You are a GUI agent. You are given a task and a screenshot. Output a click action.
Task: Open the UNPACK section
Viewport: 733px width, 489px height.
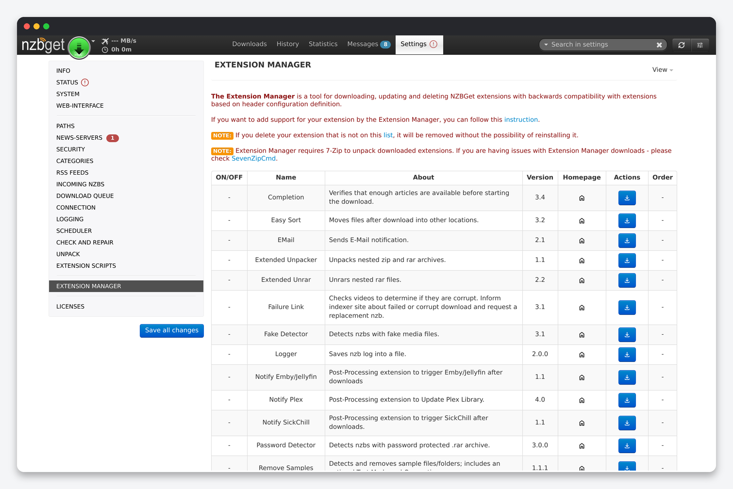[x=68, y=254]
